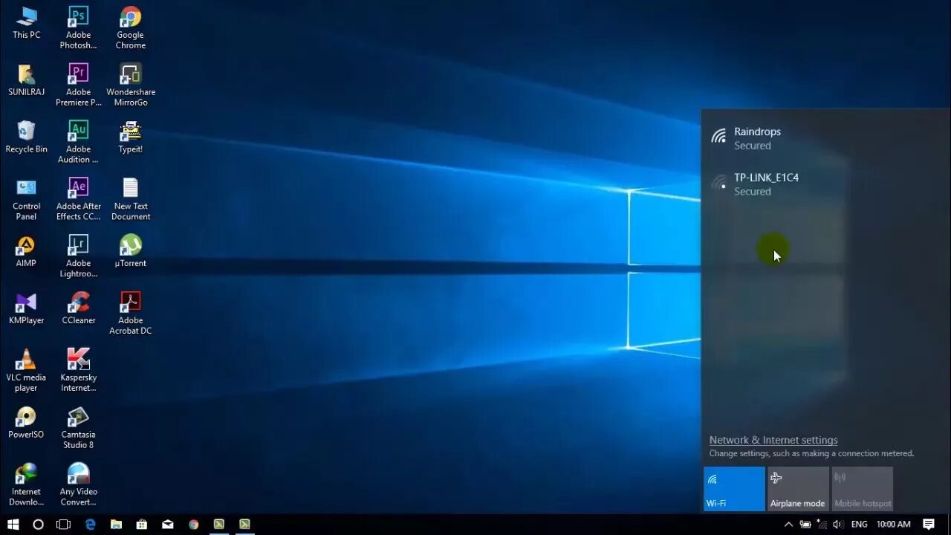Select New Text Document file
This screenshot has height=535, width=951.
[131, 199]
